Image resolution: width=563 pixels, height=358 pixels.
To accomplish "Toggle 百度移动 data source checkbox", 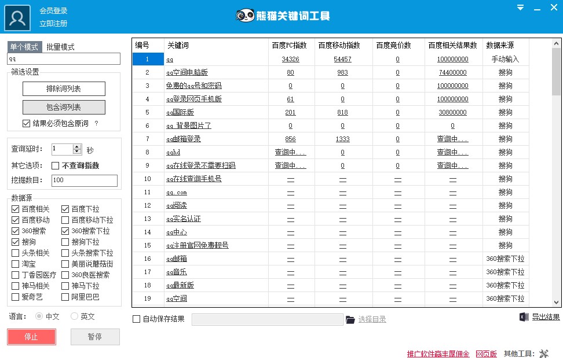I will (15, 220).
